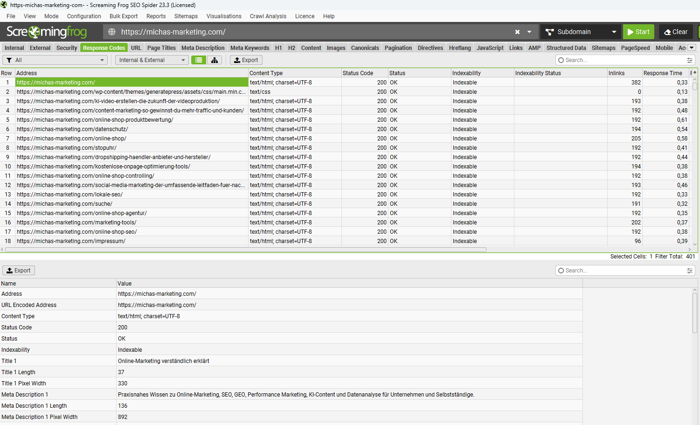Open the Configuration menu

[84, 16]
